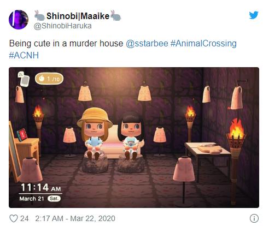263x226 pixels.
Task: Follow the #AnimalCrossing hashtag link
Action: click(203, 44)
